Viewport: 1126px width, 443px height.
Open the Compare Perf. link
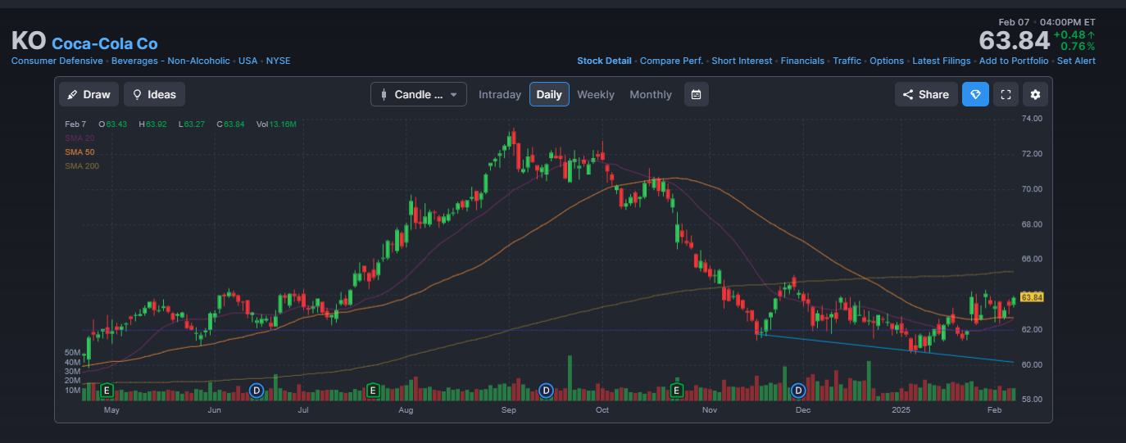[672, 61]
